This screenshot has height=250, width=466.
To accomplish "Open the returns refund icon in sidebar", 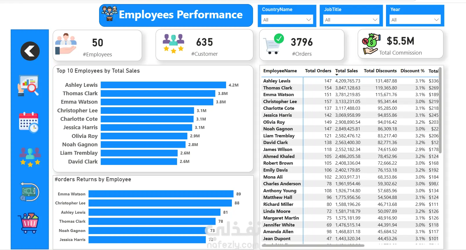I will click(x=30, y=192).
